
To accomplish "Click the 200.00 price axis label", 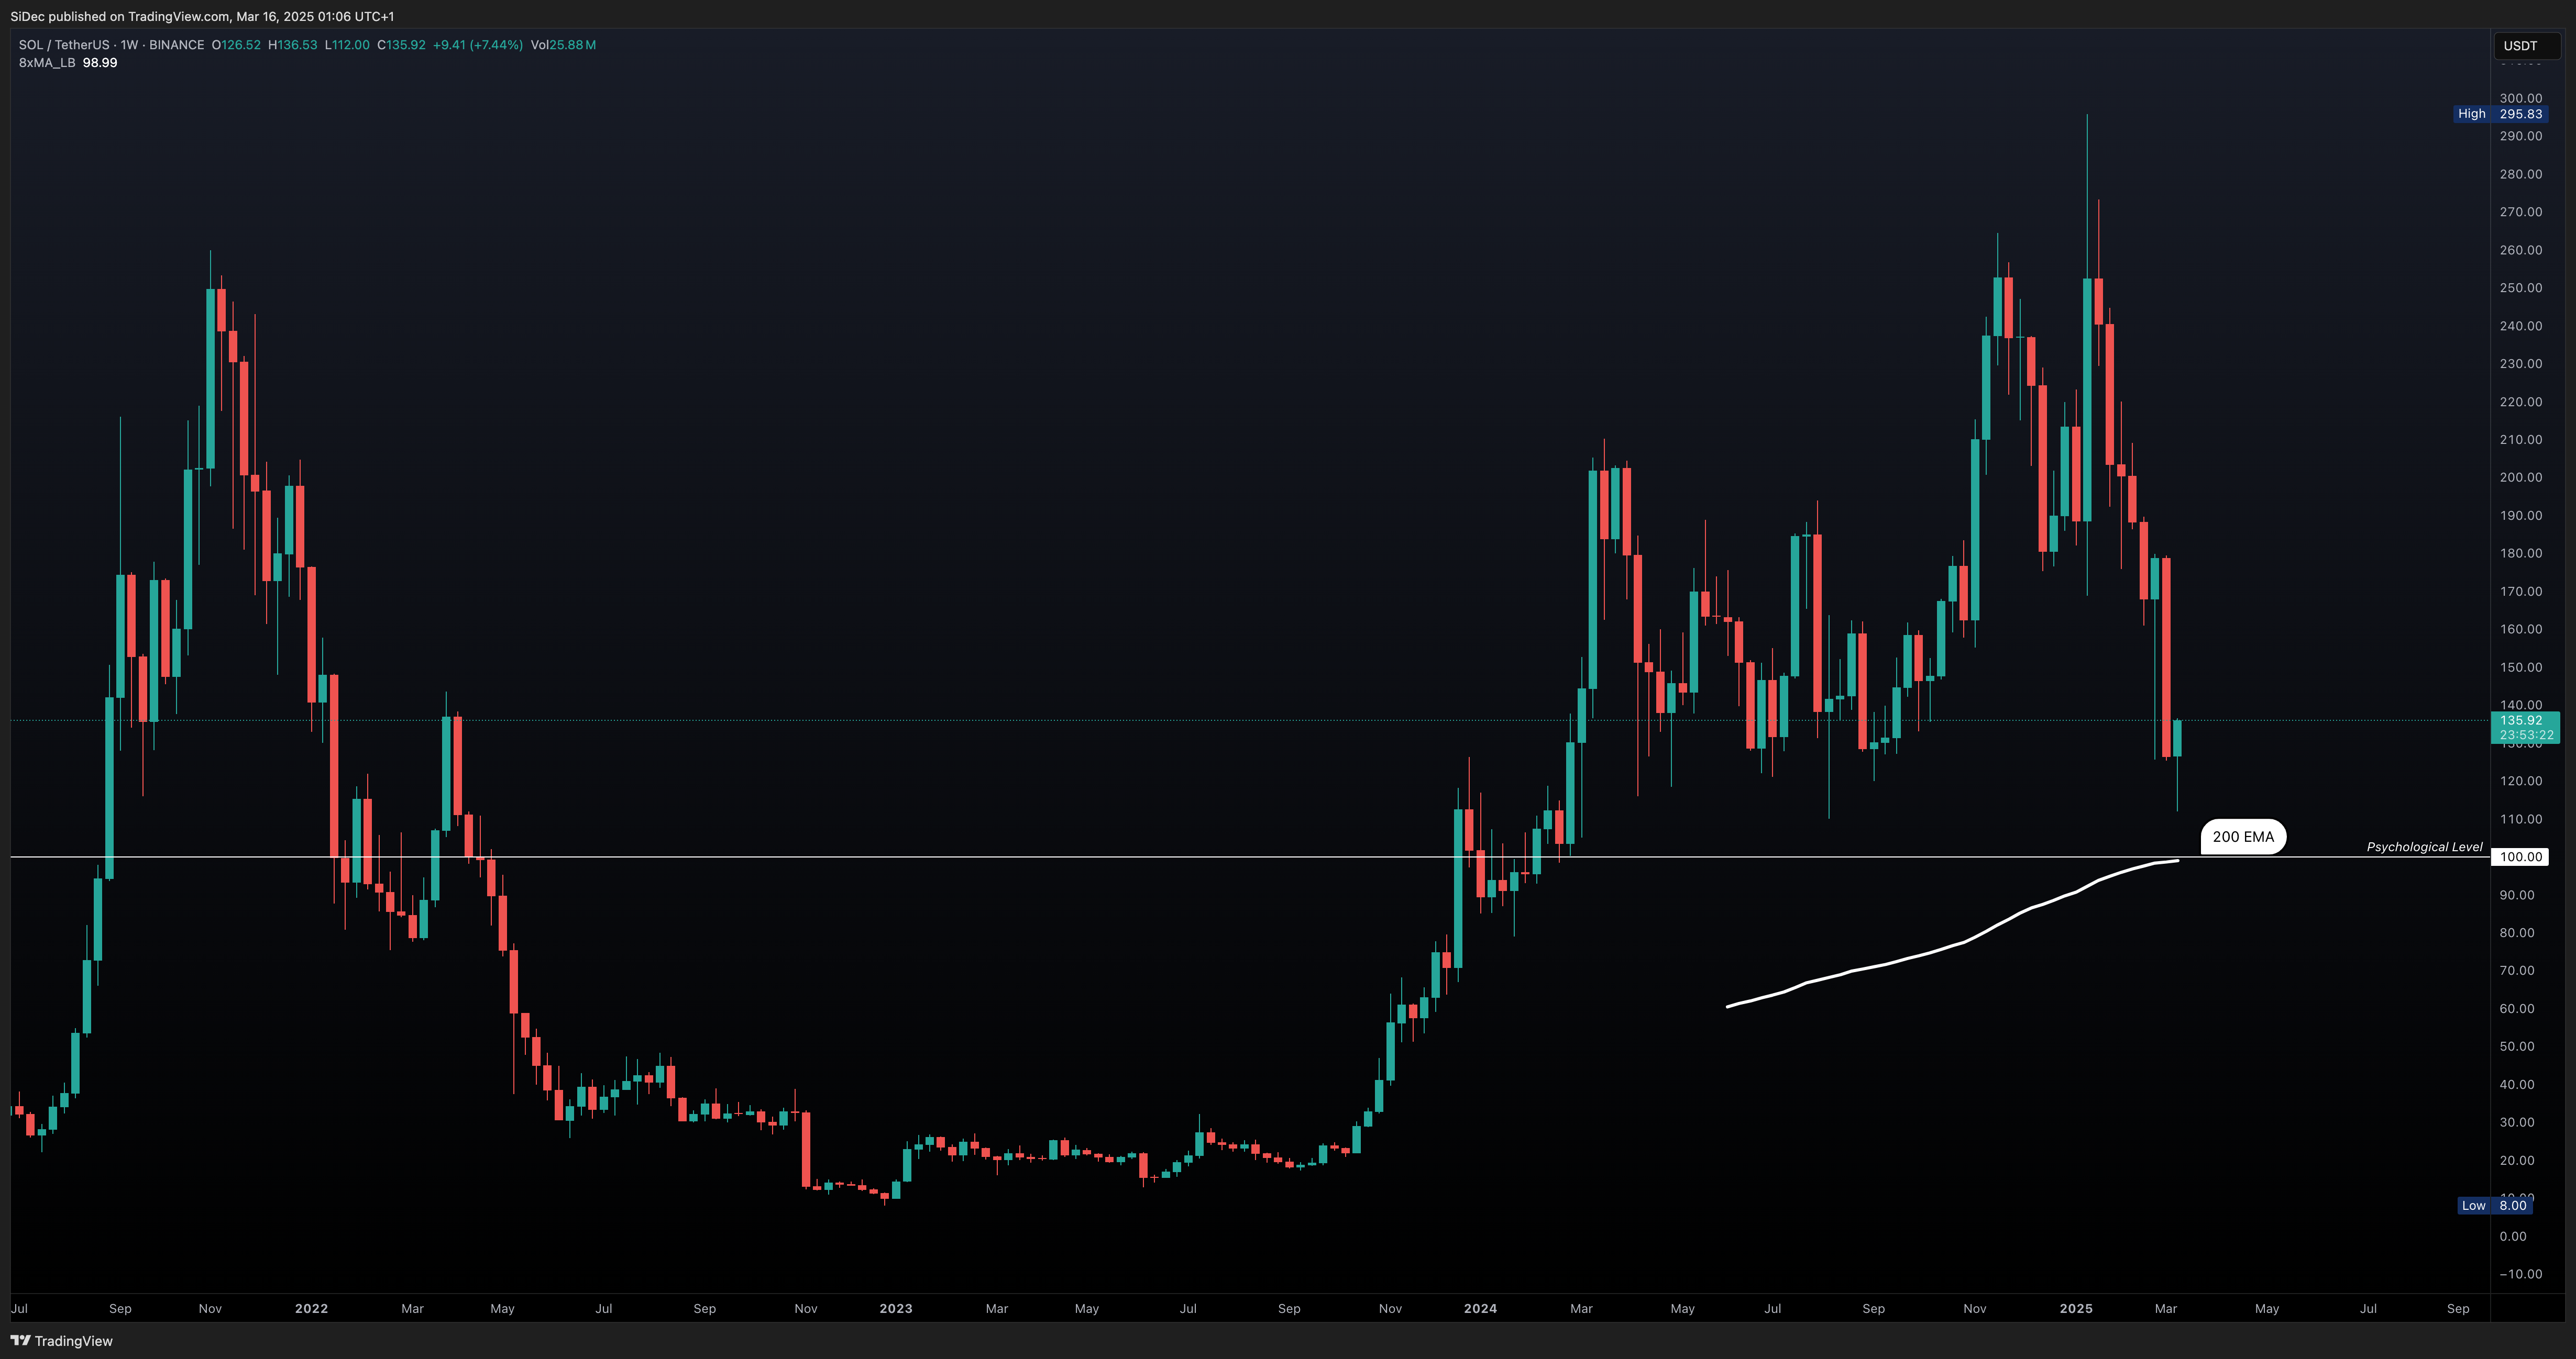I will pos(2520,477).
